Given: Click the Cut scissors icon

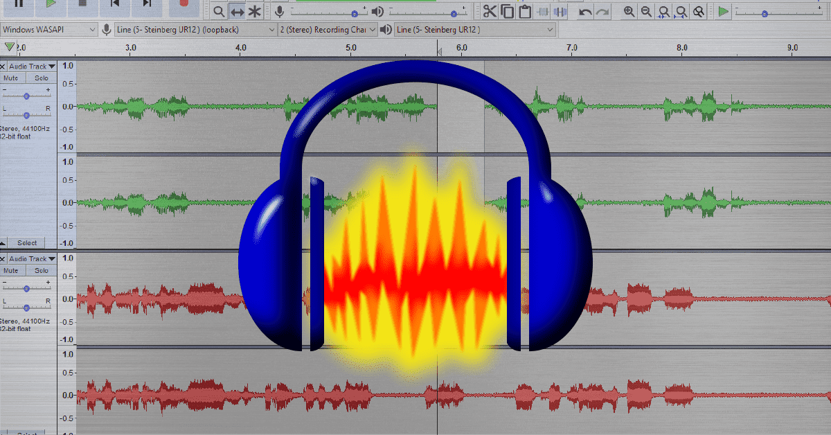Looking at the screenshot, I should coord(490,11).
